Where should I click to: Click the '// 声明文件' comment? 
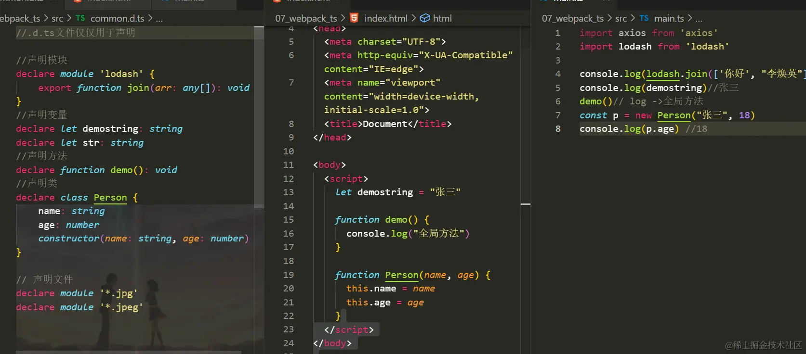(x=44, y=279)
